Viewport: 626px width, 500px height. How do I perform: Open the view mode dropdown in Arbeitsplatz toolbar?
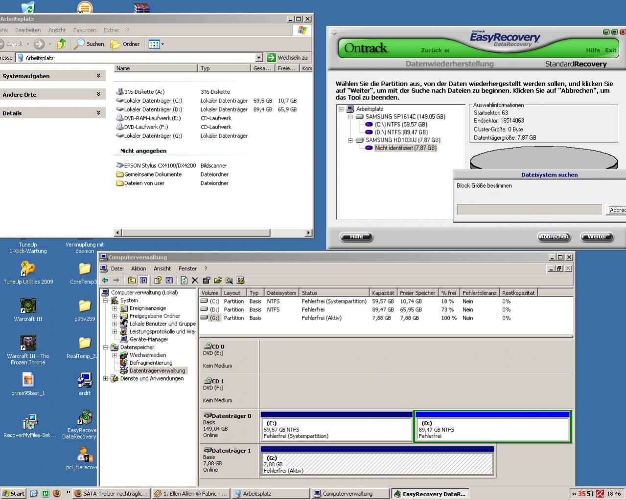(x=162, y=44)
